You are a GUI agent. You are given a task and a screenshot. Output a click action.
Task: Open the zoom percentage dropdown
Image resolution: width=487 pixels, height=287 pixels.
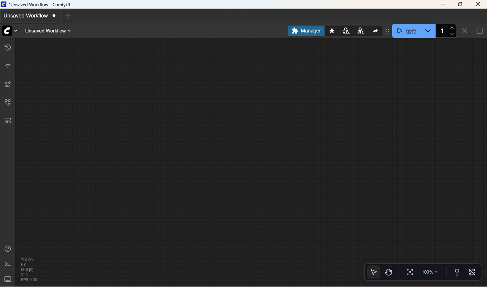point(429,272)
